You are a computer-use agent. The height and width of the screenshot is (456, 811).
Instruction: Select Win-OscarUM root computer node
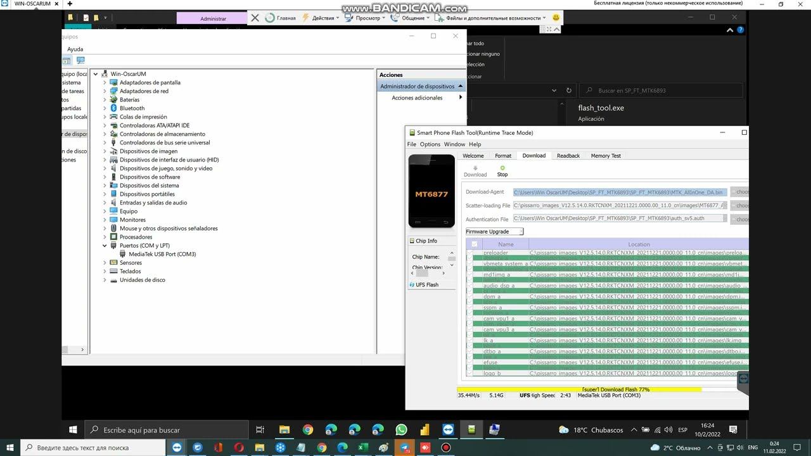pyautogui.click(x=128, y=74)
